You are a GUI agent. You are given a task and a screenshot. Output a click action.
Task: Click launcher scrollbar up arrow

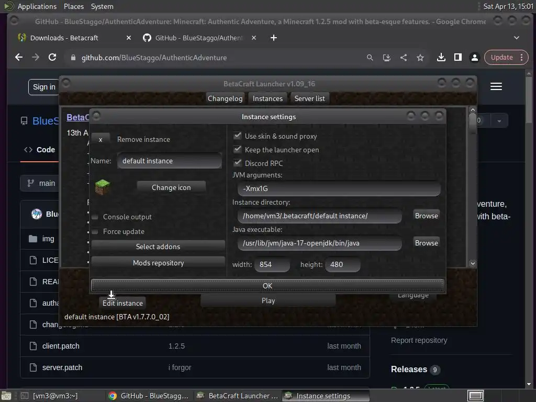click(473, 110)
